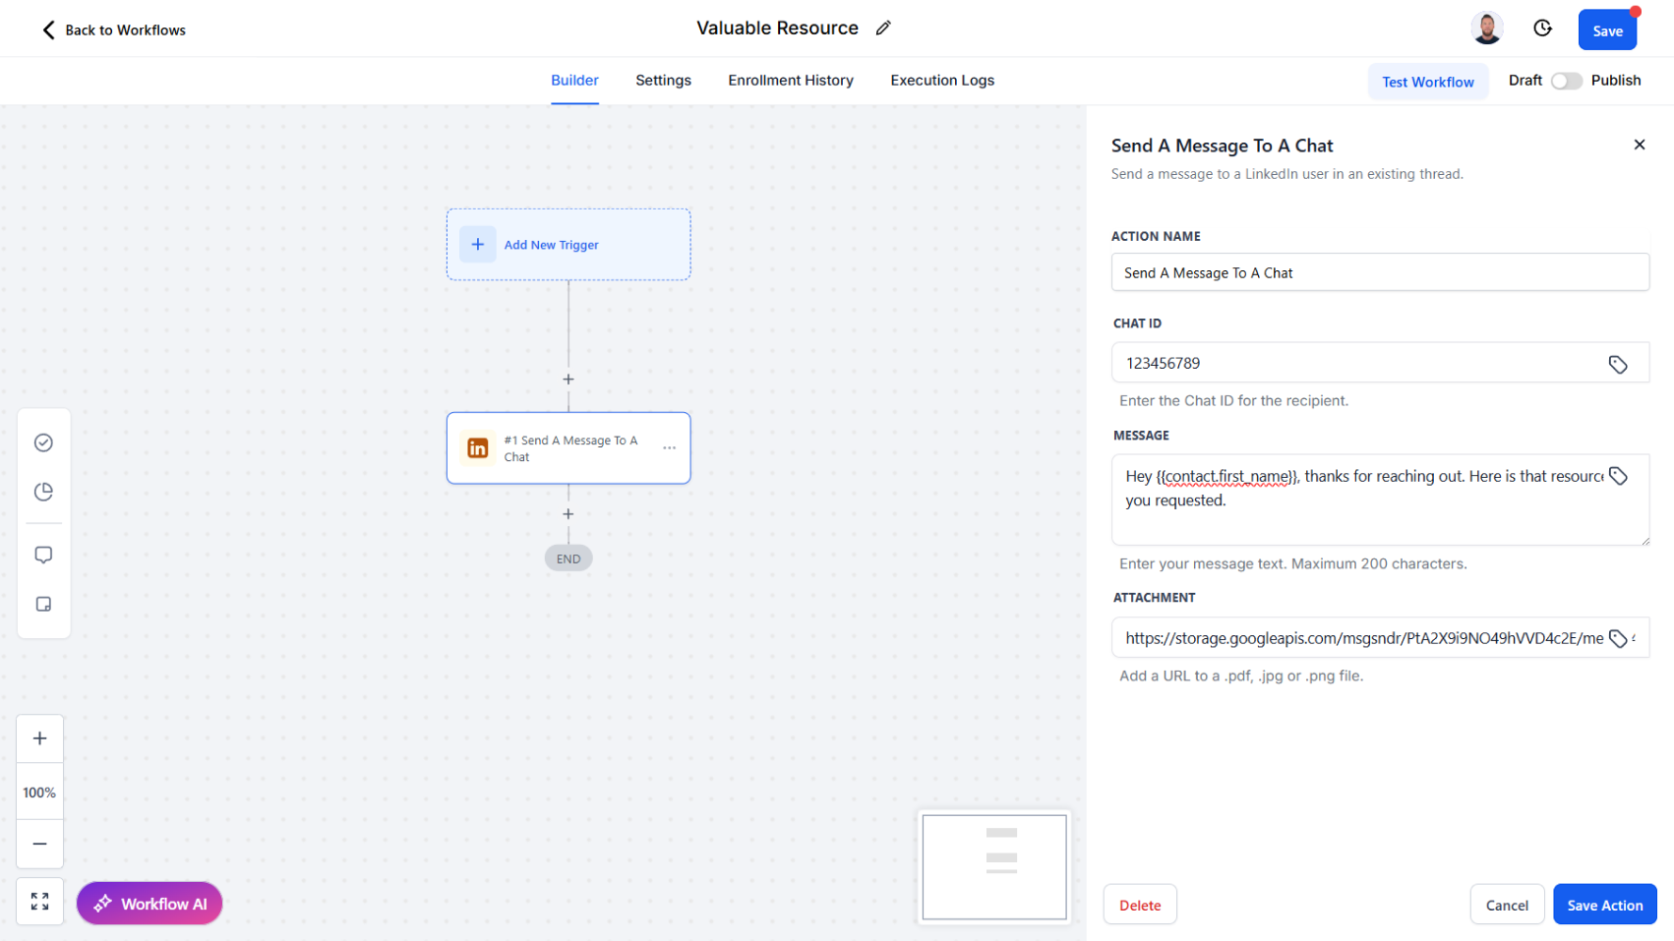The image size is (1674, 941).
Task: Delete the Send A Message action
Action: click(1140, 904)
